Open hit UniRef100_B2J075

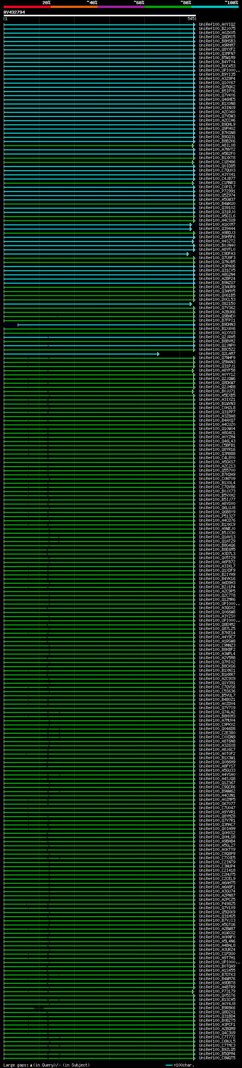(217, 29)
